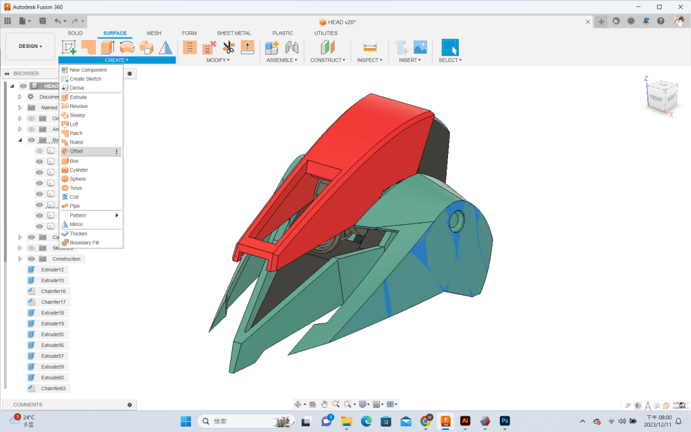Toggle visibility of the Construction folder

point(31,259)
